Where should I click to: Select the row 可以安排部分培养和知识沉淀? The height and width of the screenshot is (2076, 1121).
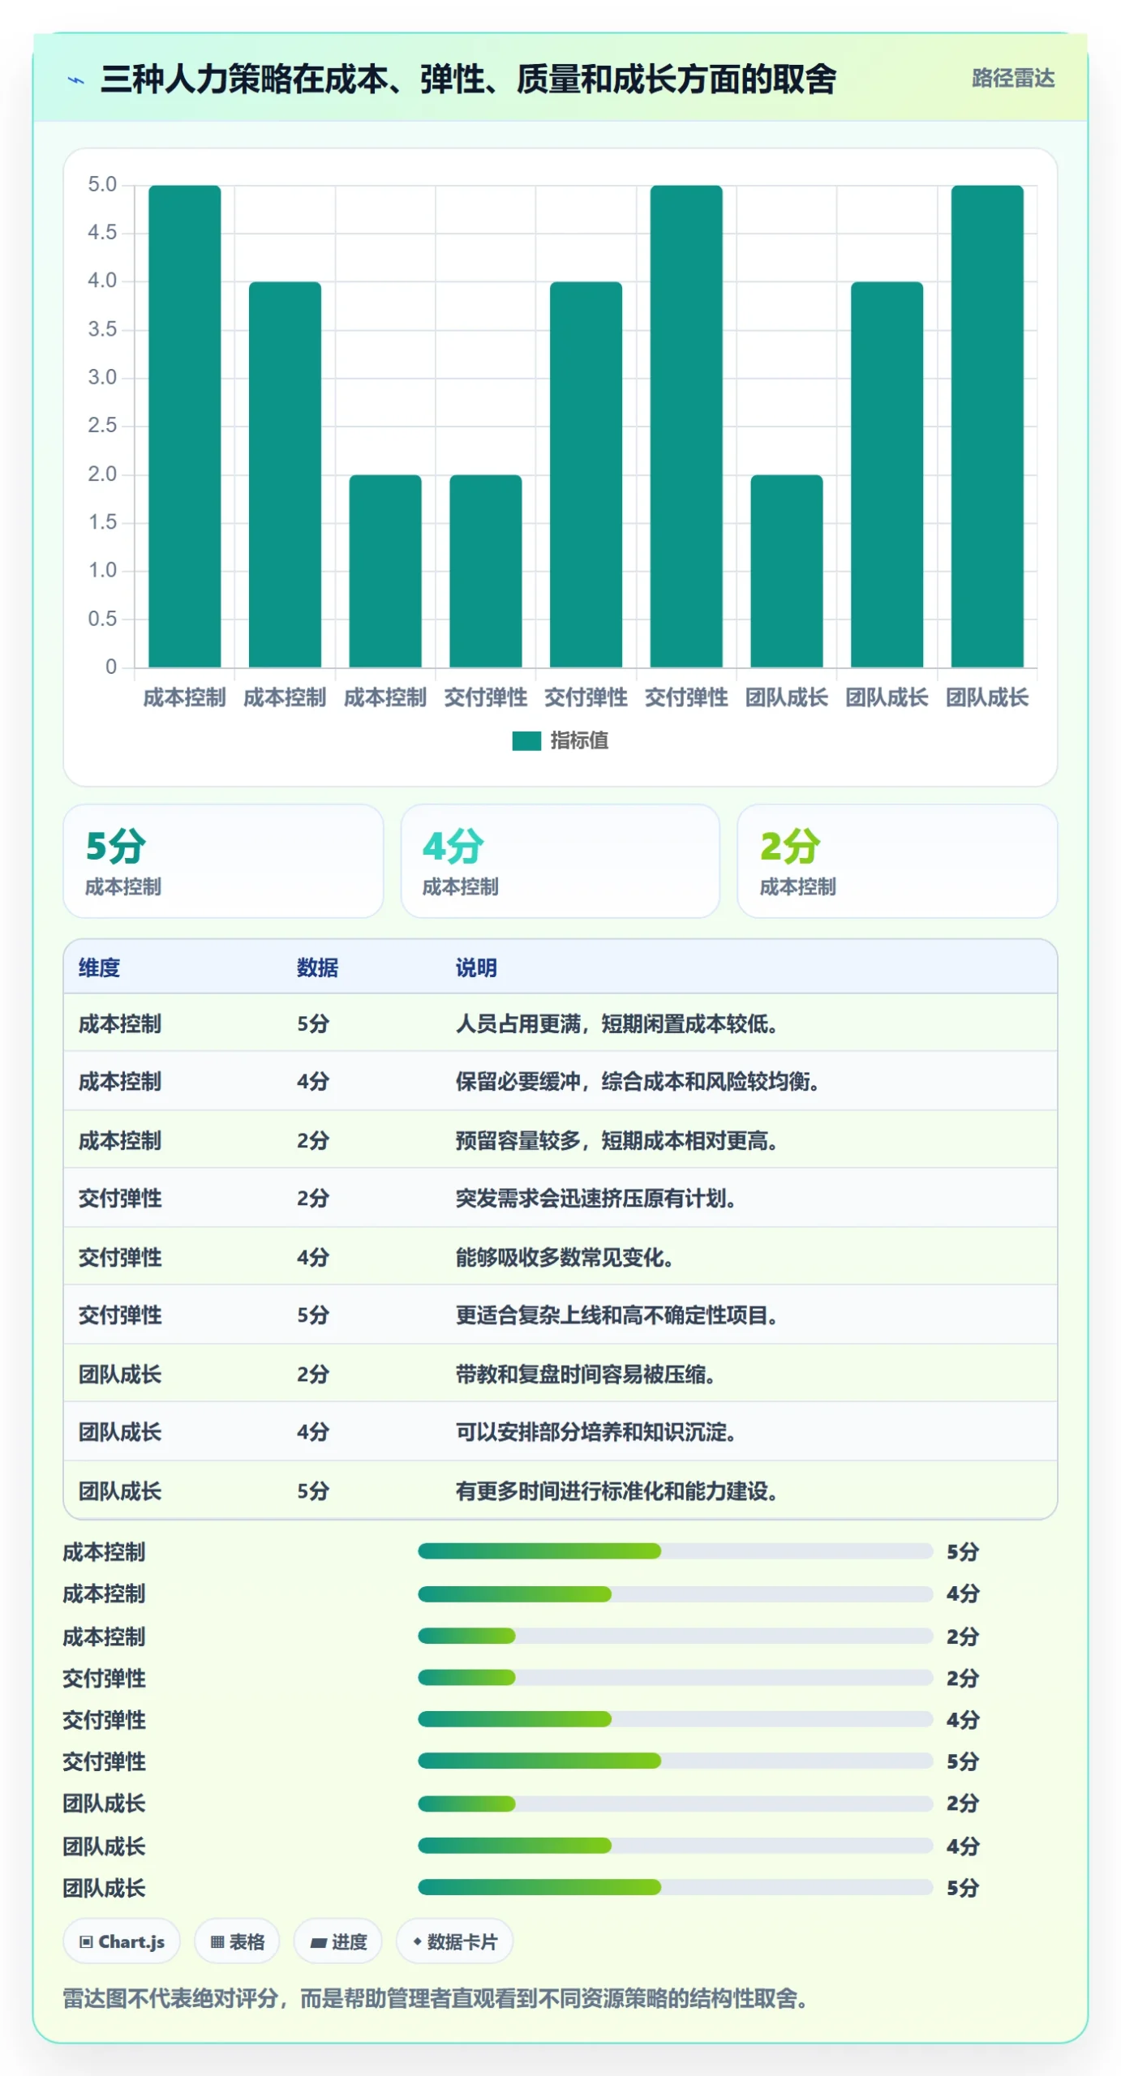coord(560,1432)
